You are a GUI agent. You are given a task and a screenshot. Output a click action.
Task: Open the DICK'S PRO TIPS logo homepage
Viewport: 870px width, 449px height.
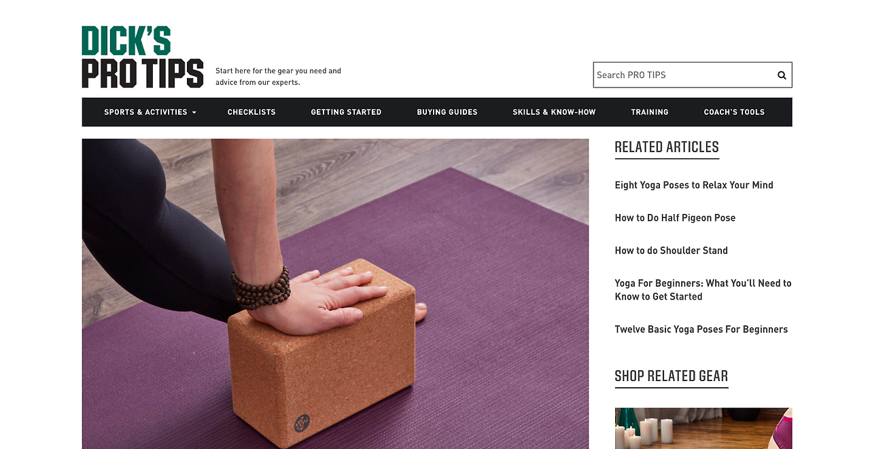click(143, 57)
